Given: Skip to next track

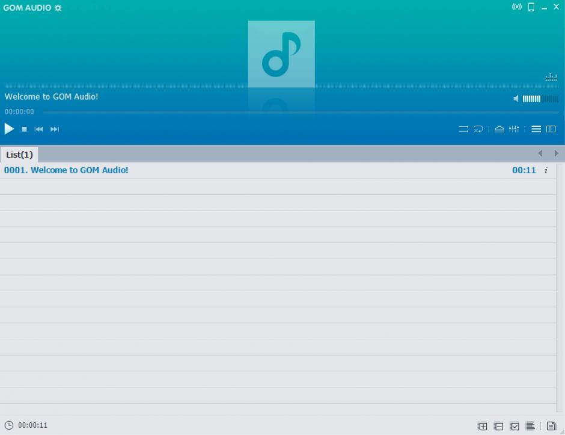Looking at the screenshot, I should (55, 129).
